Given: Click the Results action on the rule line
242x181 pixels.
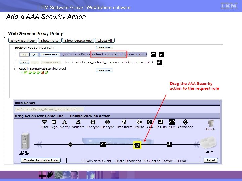Looking at the screenshot, I should pyautogui.click(x=169, y=145).
